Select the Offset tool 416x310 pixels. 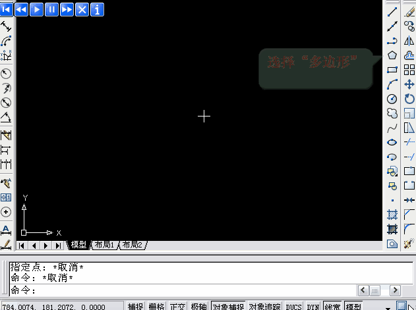409,55
